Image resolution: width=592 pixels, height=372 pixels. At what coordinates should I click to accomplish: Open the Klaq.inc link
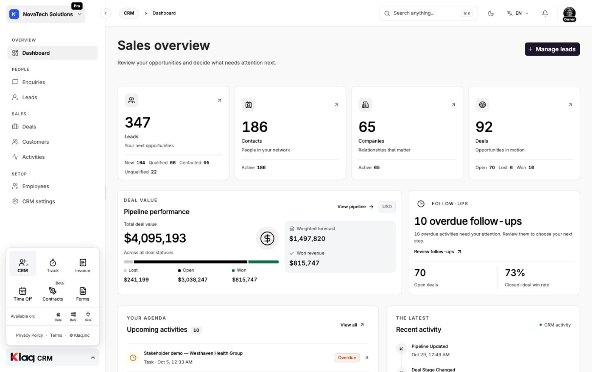point(80,335)
